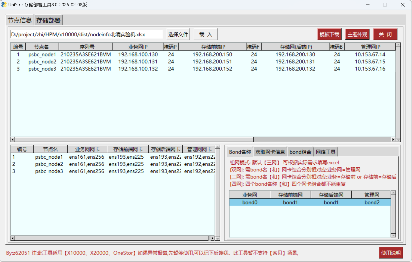
Task: Switch to the bond组合 tab
Action: tap(300, 152)
